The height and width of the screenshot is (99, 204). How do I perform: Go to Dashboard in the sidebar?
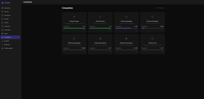(x=10, y=8)
